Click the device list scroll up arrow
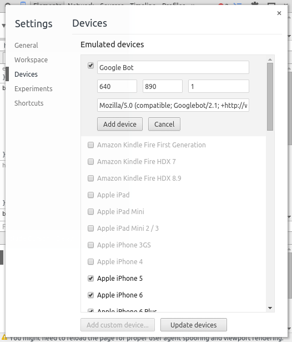This screenshot has height=342, width=292. point(270,60)
